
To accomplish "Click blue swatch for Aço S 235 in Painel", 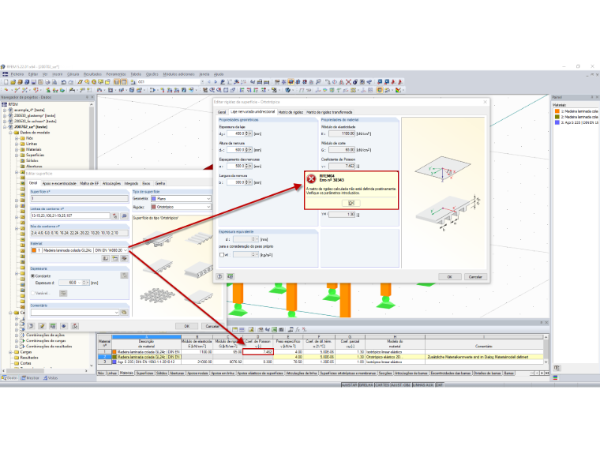I will pyautogui.click(x=557, y=122).
